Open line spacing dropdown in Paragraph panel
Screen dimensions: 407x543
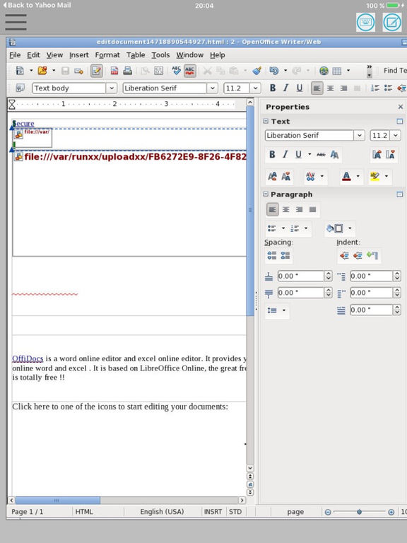tap(284, 310)
